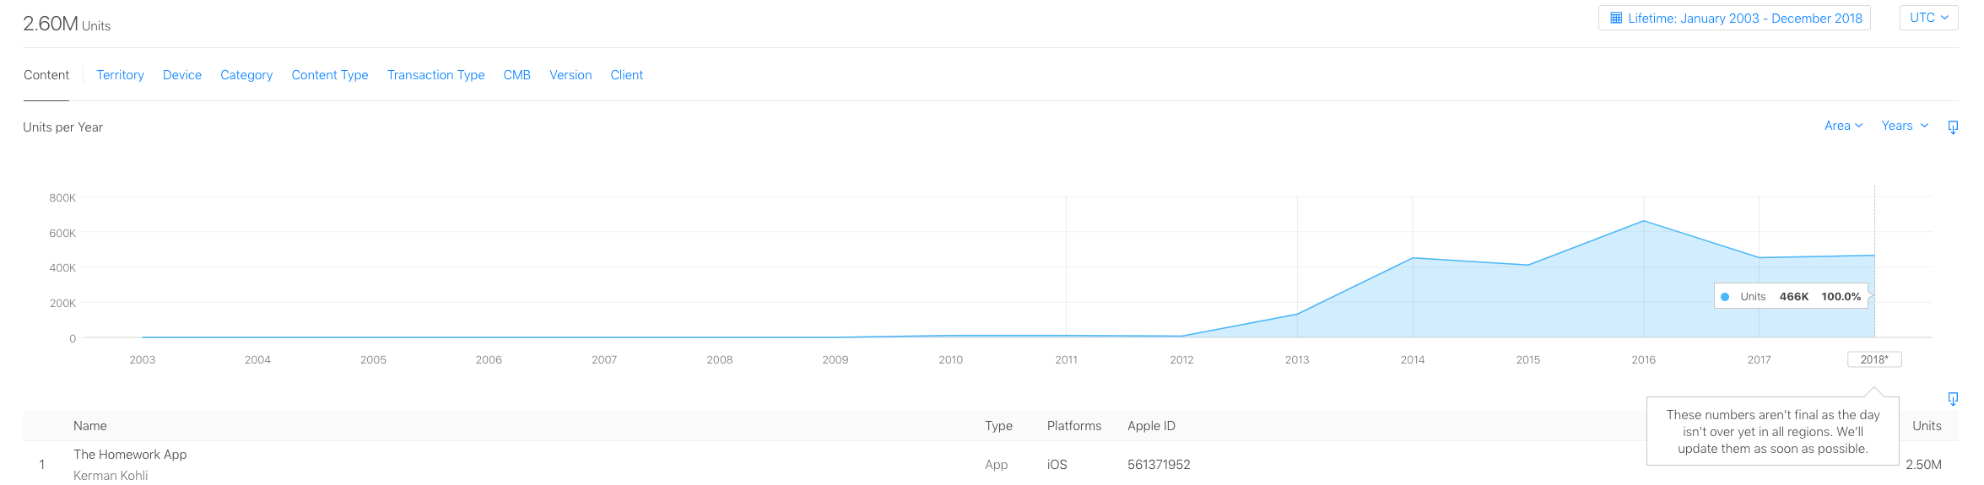Click the blue Units legend dot
The image size is (1984, 485).
(1725, 297)
